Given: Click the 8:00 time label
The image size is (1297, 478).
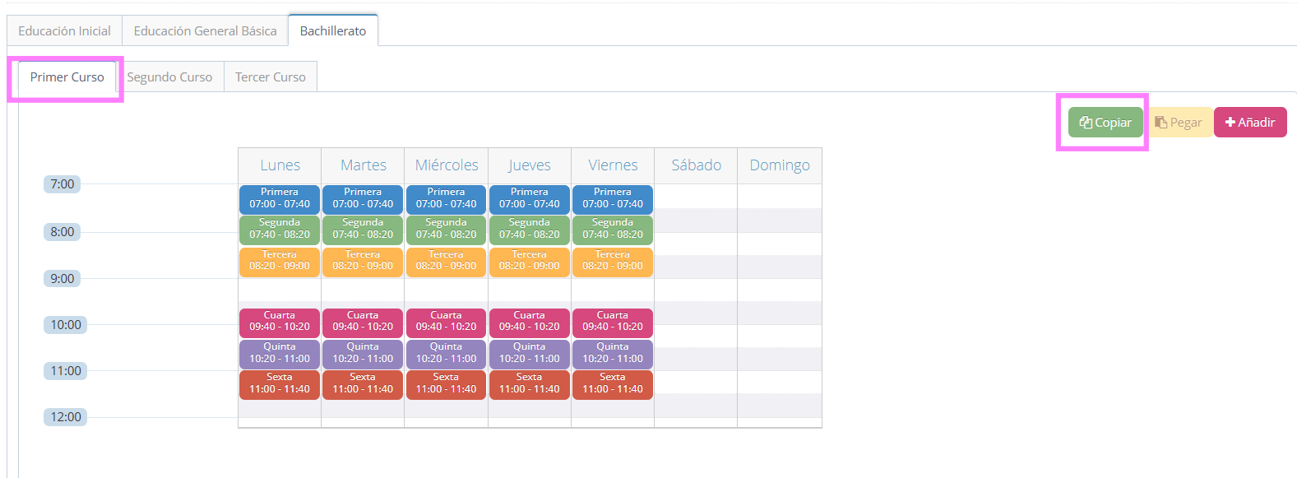Looking at the screenshot, I should (x=62, y=232).
